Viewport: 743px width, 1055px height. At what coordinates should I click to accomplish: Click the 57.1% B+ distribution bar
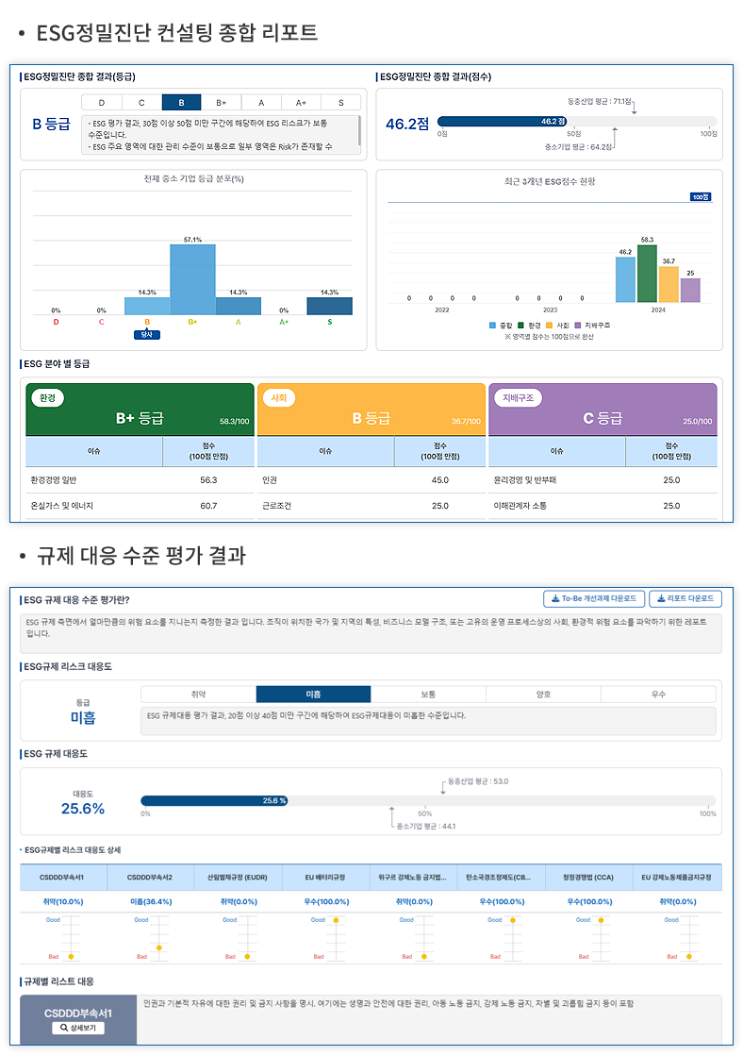coord(193,280)
